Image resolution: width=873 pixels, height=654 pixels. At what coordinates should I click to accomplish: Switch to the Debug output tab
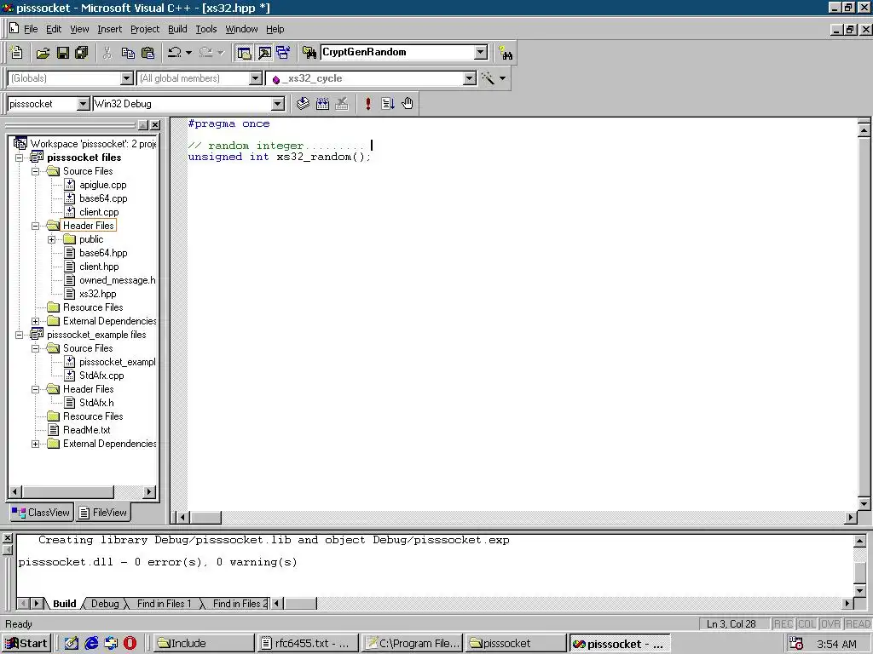pos(105,604)
